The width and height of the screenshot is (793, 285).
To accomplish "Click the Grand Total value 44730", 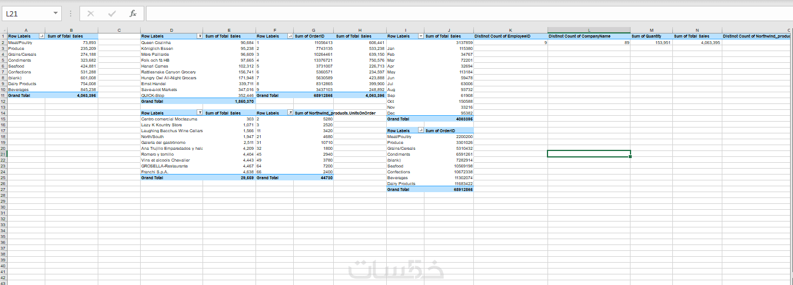I will (x=313, y=177).
